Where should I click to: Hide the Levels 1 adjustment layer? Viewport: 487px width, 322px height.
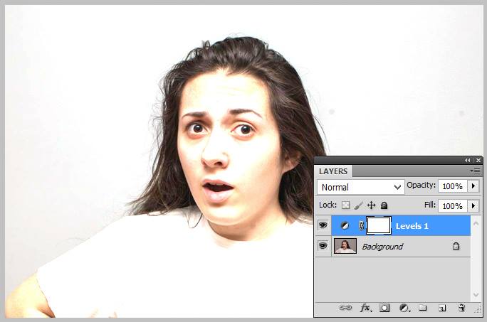(323, 225)
